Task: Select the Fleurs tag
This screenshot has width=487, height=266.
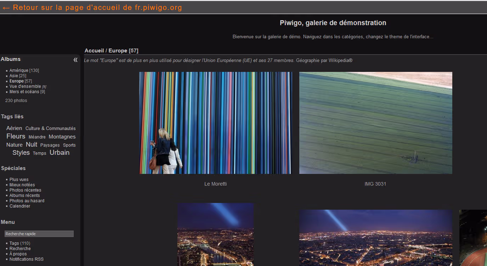Action: pyautogui.click(x=16, y=136)
